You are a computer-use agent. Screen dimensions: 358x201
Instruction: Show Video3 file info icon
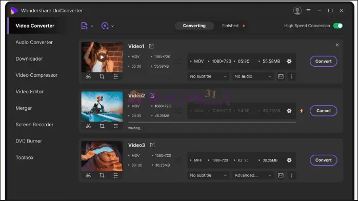(291, 175)
